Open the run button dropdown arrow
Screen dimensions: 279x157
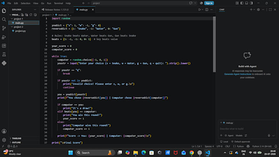[x=203, y=9]
